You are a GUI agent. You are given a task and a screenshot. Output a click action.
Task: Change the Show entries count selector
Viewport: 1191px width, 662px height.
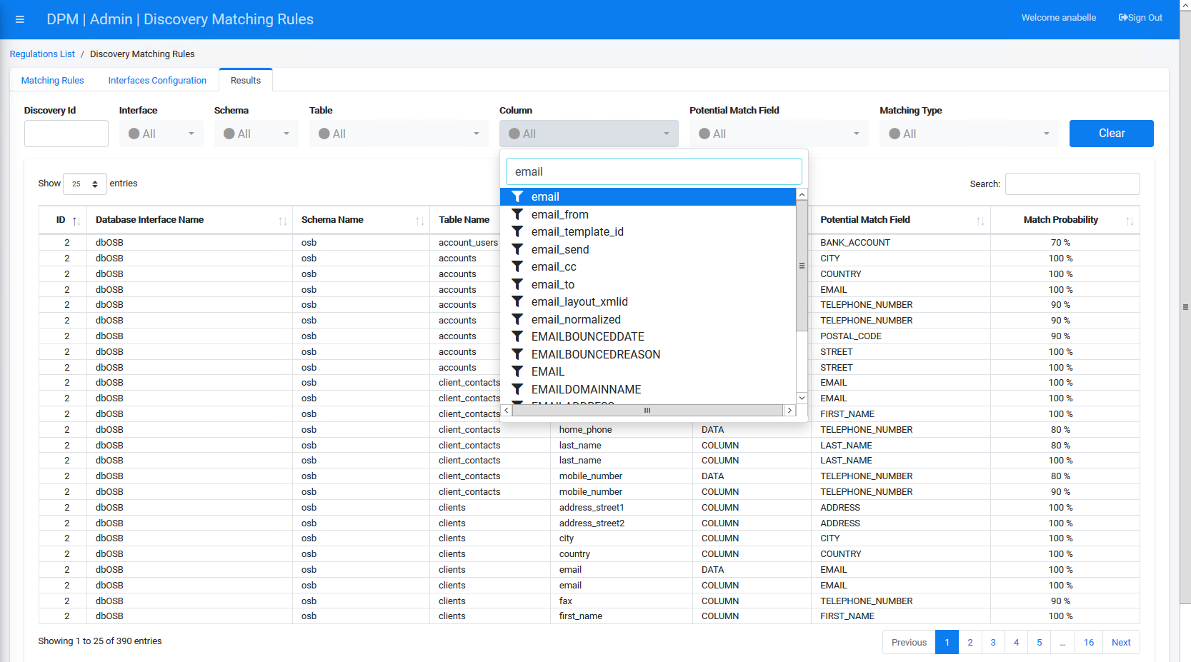(85, 184)
